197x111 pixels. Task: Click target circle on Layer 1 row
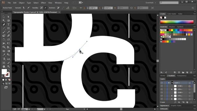pos(189,83)
